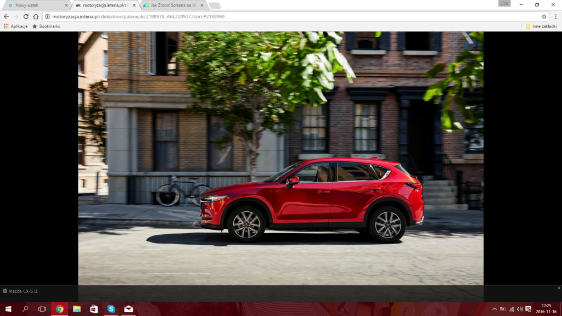Switch to 'Jak Zrobić Screena' tab
Viewport: 562px width, 316px height.
[x=170, y=5]
